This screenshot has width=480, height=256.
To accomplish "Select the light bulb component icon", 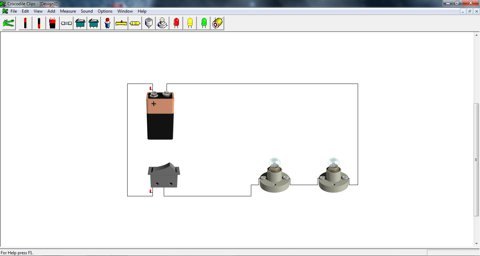I will (162, 23).
